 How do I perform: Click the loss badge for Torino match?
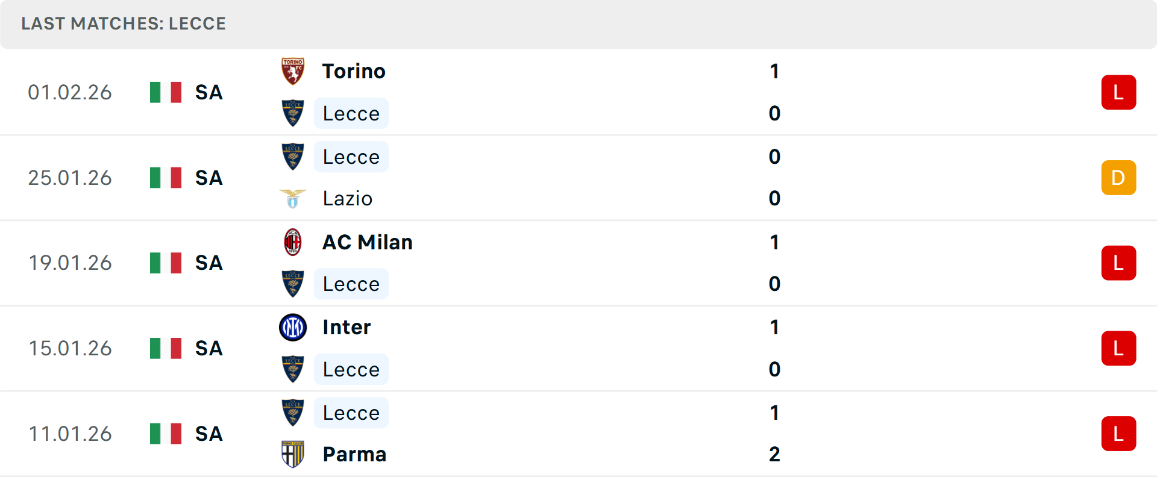coord(1118,92)
